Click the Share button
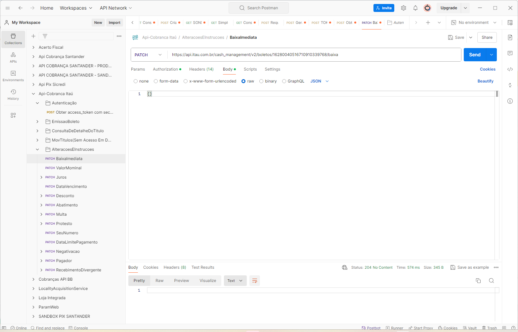This screenshot has height=332, width=518. click(x=487, y=37)
